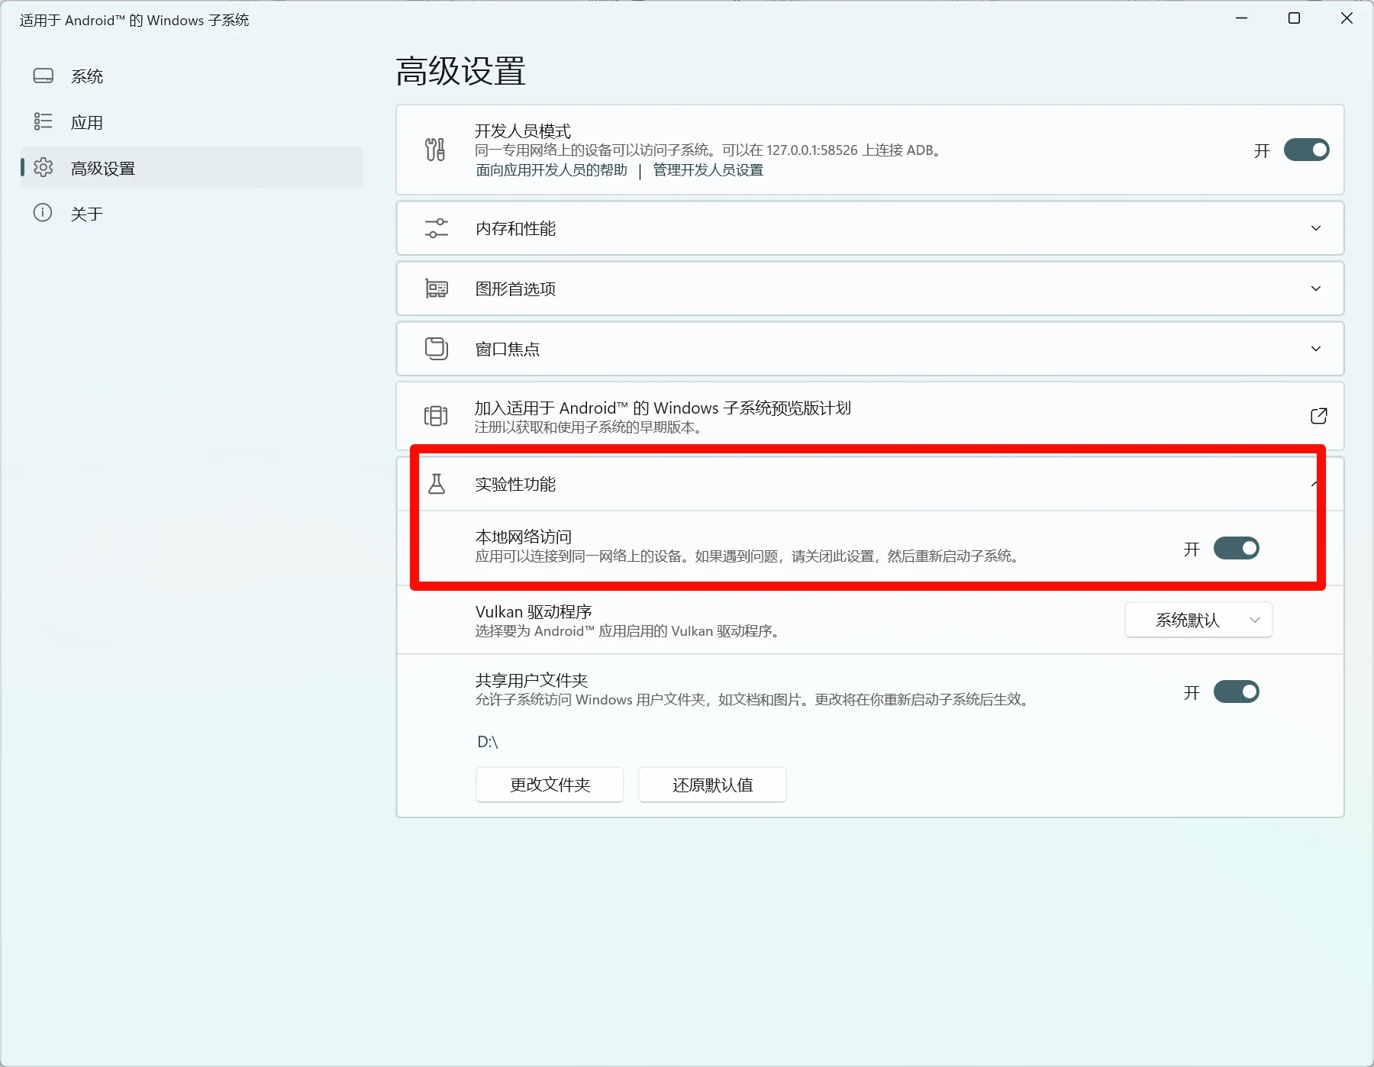The image size is (1374, 1067).
Task: Expand the 内存和性能 section
Action: (x=1316, y=228)
